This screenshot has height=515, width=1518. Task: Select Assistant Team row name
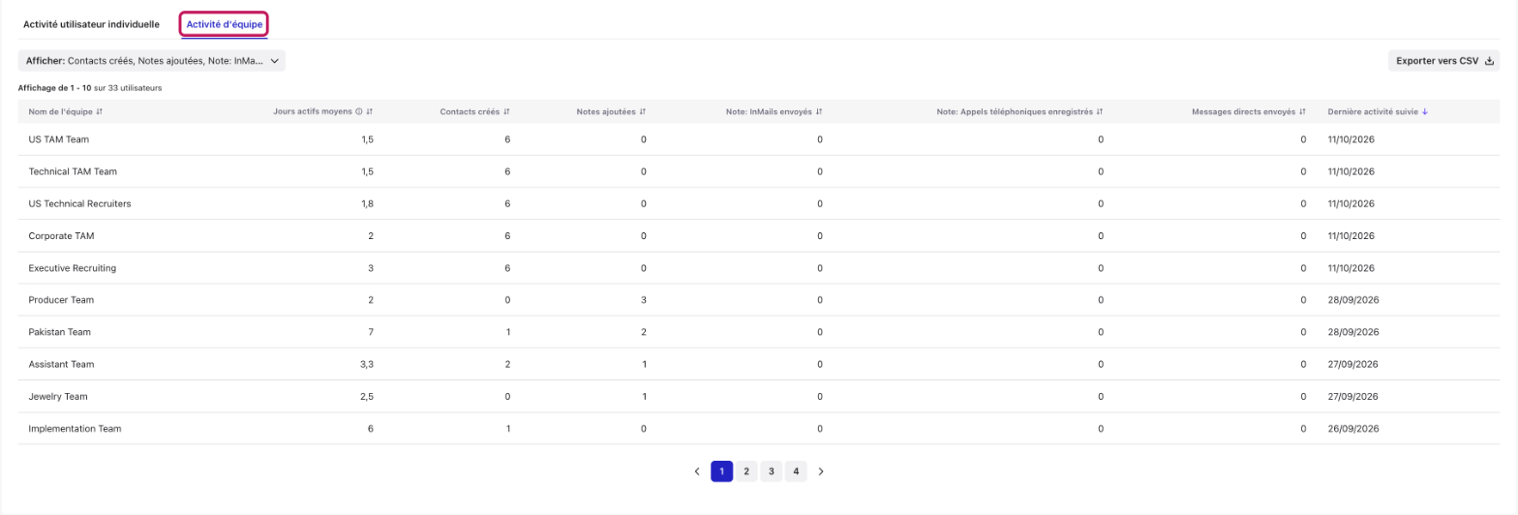(x=61, y=364)
